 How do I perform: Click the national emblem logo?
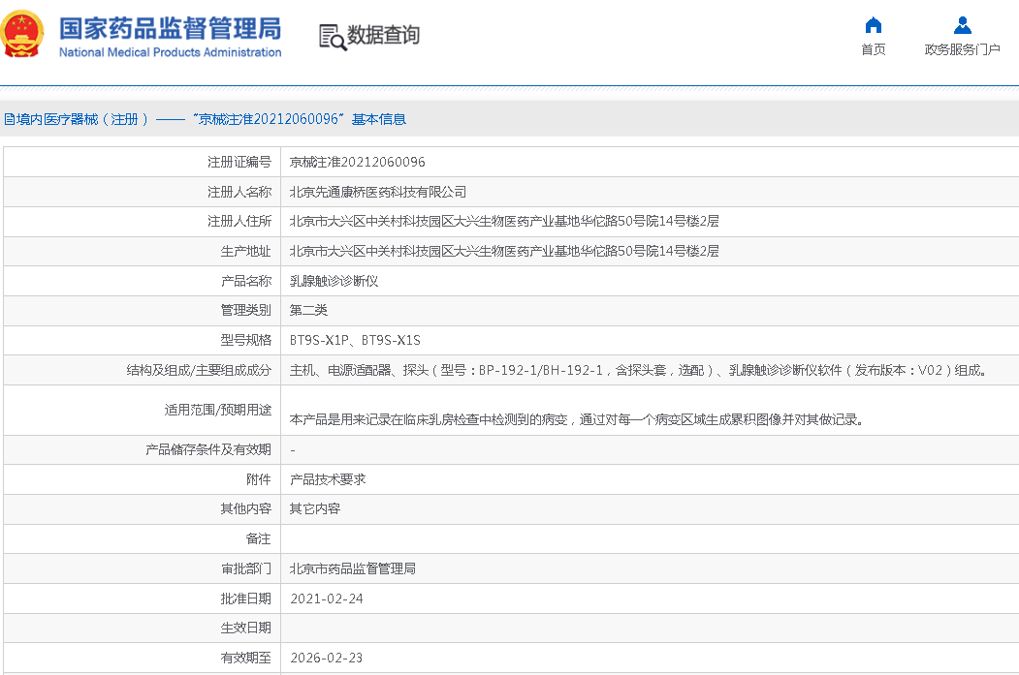(22, 35)
